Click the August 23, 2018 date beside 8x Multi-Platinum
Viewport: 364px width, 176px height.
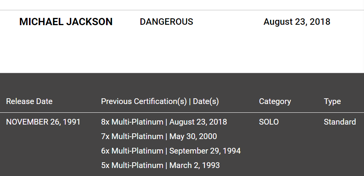click(198, 122)
